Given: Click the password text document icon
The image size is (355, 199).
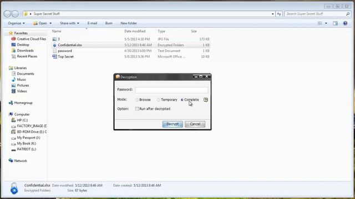Looking at the screenshot, I should click(54, 51).
